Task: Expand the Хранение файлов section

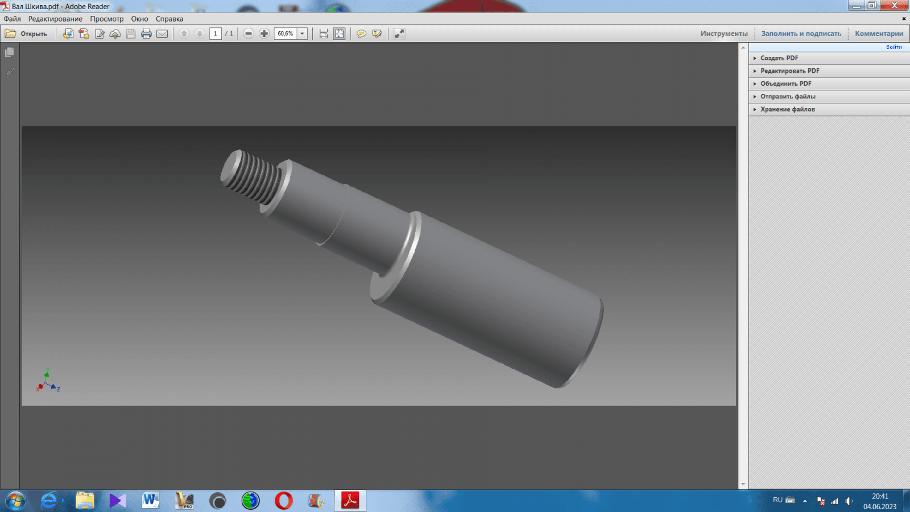Action: click(787, 109)
